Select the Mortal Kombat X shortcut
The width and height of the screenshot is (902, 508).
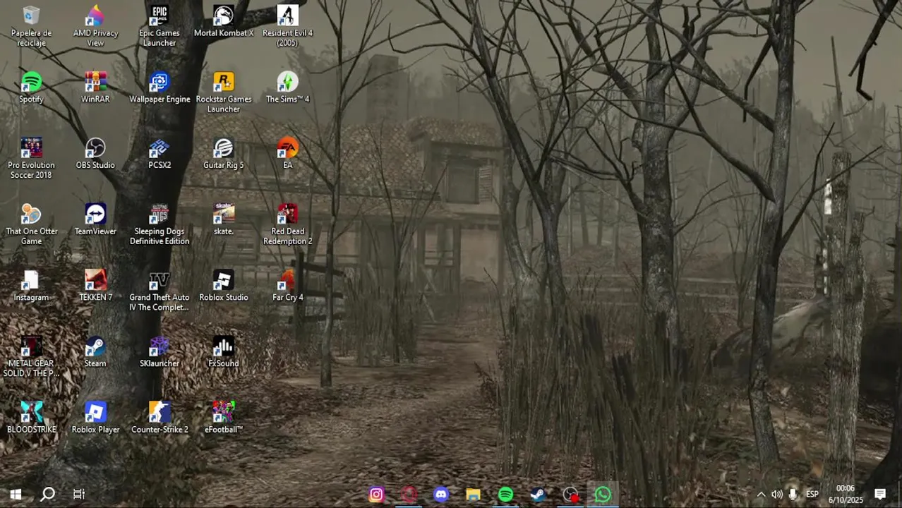click(x=224, y=21)
